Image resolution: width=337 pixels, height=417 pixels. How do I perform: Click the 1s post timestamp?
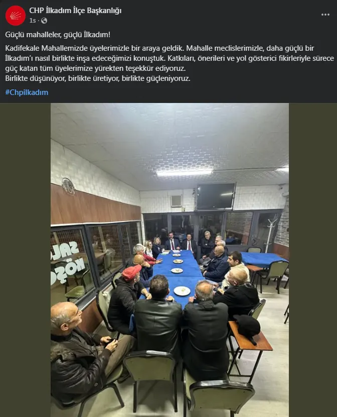click(x=33, y=21)
